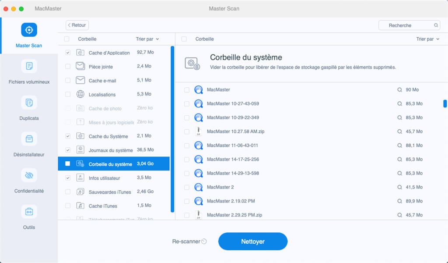This screenshot has width=448, height=263.
Task: Click magnifier icon in the search field
Action: coord(436,25)
